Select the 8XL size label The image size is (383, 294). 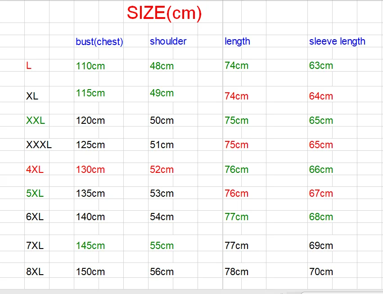click(x=35, y=271)
